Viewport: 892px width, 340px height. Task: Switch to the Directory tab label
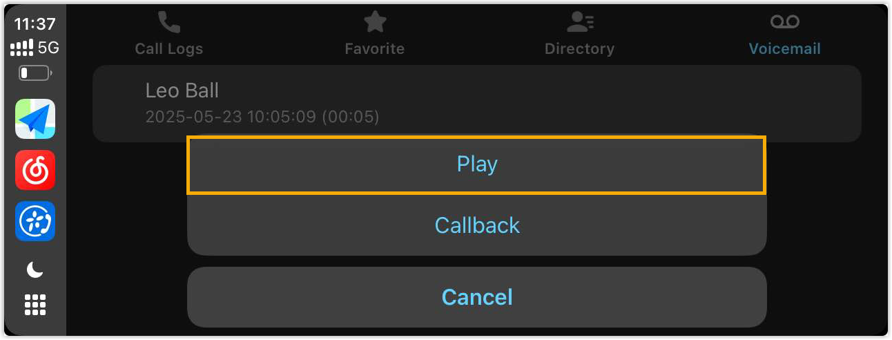[579, 49]
